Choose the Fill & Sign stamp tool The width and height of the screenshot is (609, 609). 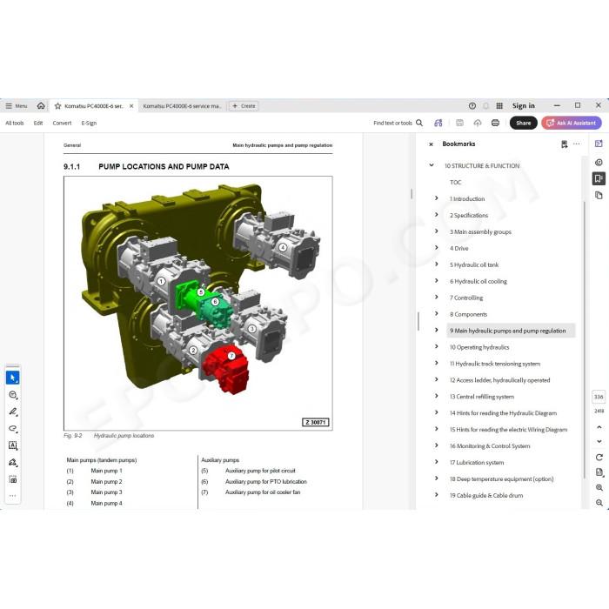13,462
